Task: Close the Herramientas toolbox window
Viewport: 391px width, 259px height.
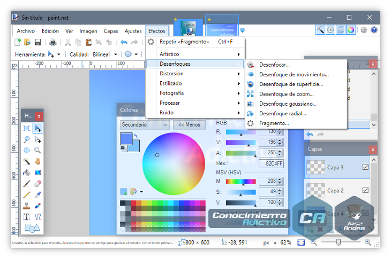Action: (39, 116)
